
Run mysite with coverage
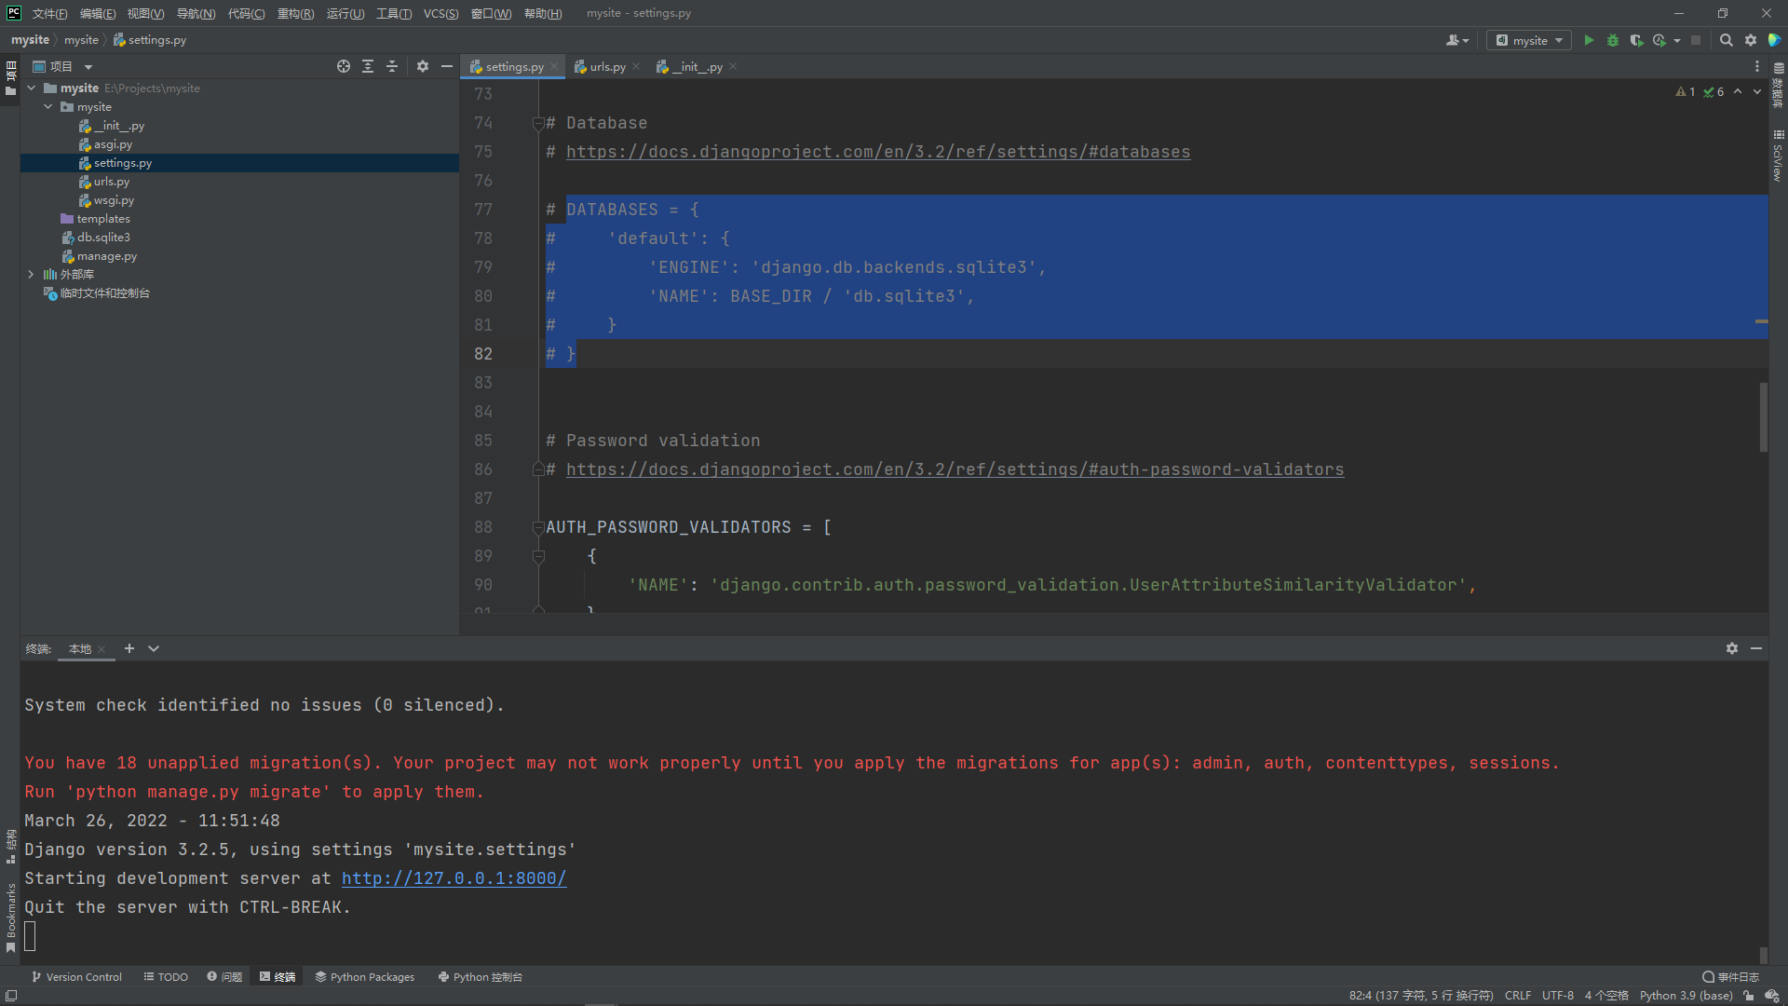[1636, 40]
